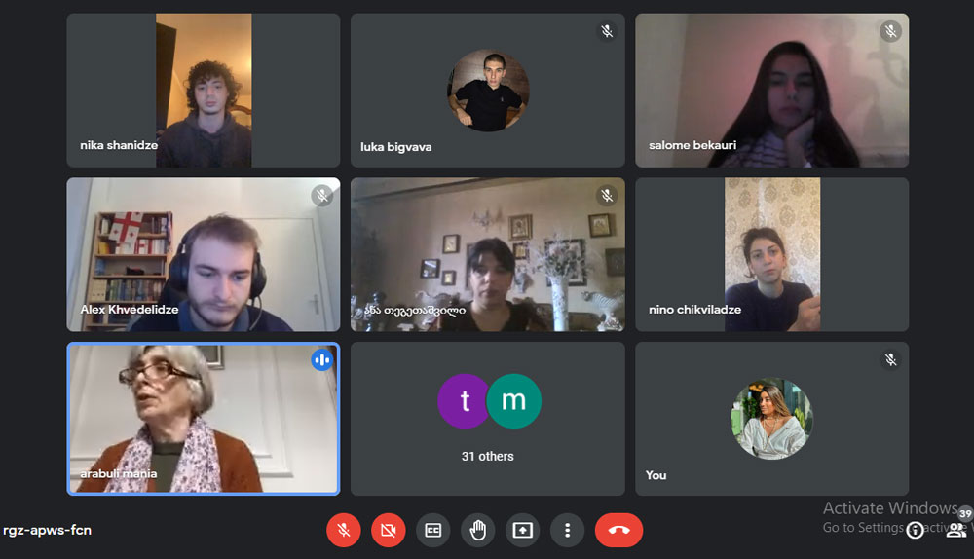Click the teal 'm' avatar
Image resolution: width=974 pixels, height=559 pixels.
[x=513, y=400]
